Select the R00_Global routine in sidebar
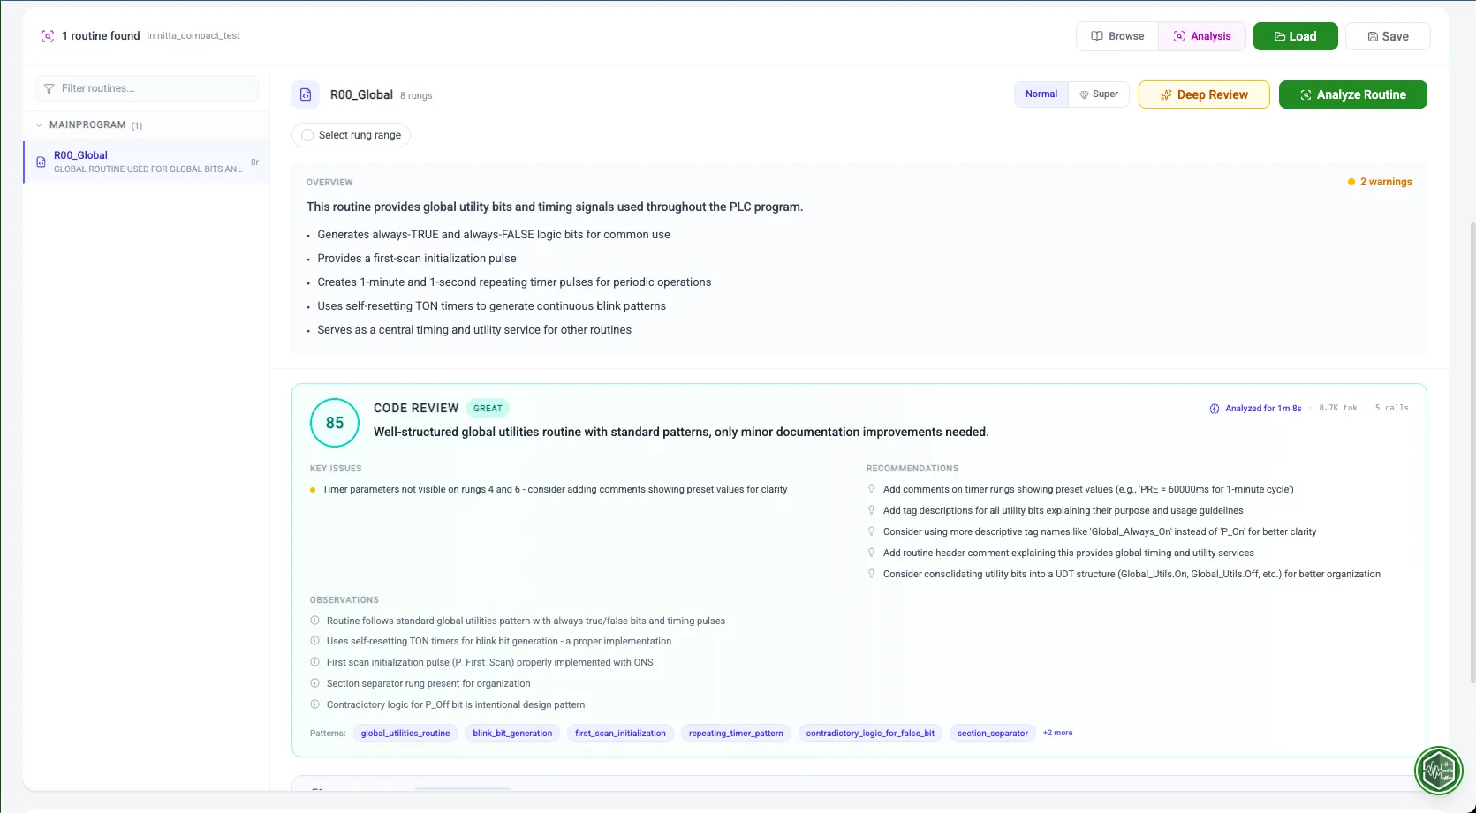1476x813 pixels. (x=147, y=162)
